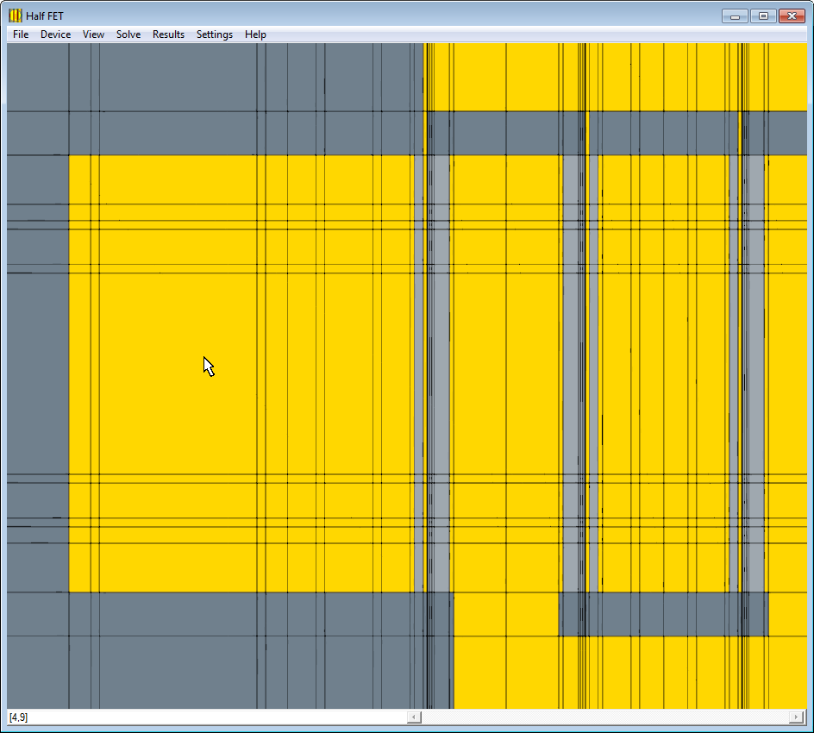Minimize the Half FET window

click(x=735, y=16)
